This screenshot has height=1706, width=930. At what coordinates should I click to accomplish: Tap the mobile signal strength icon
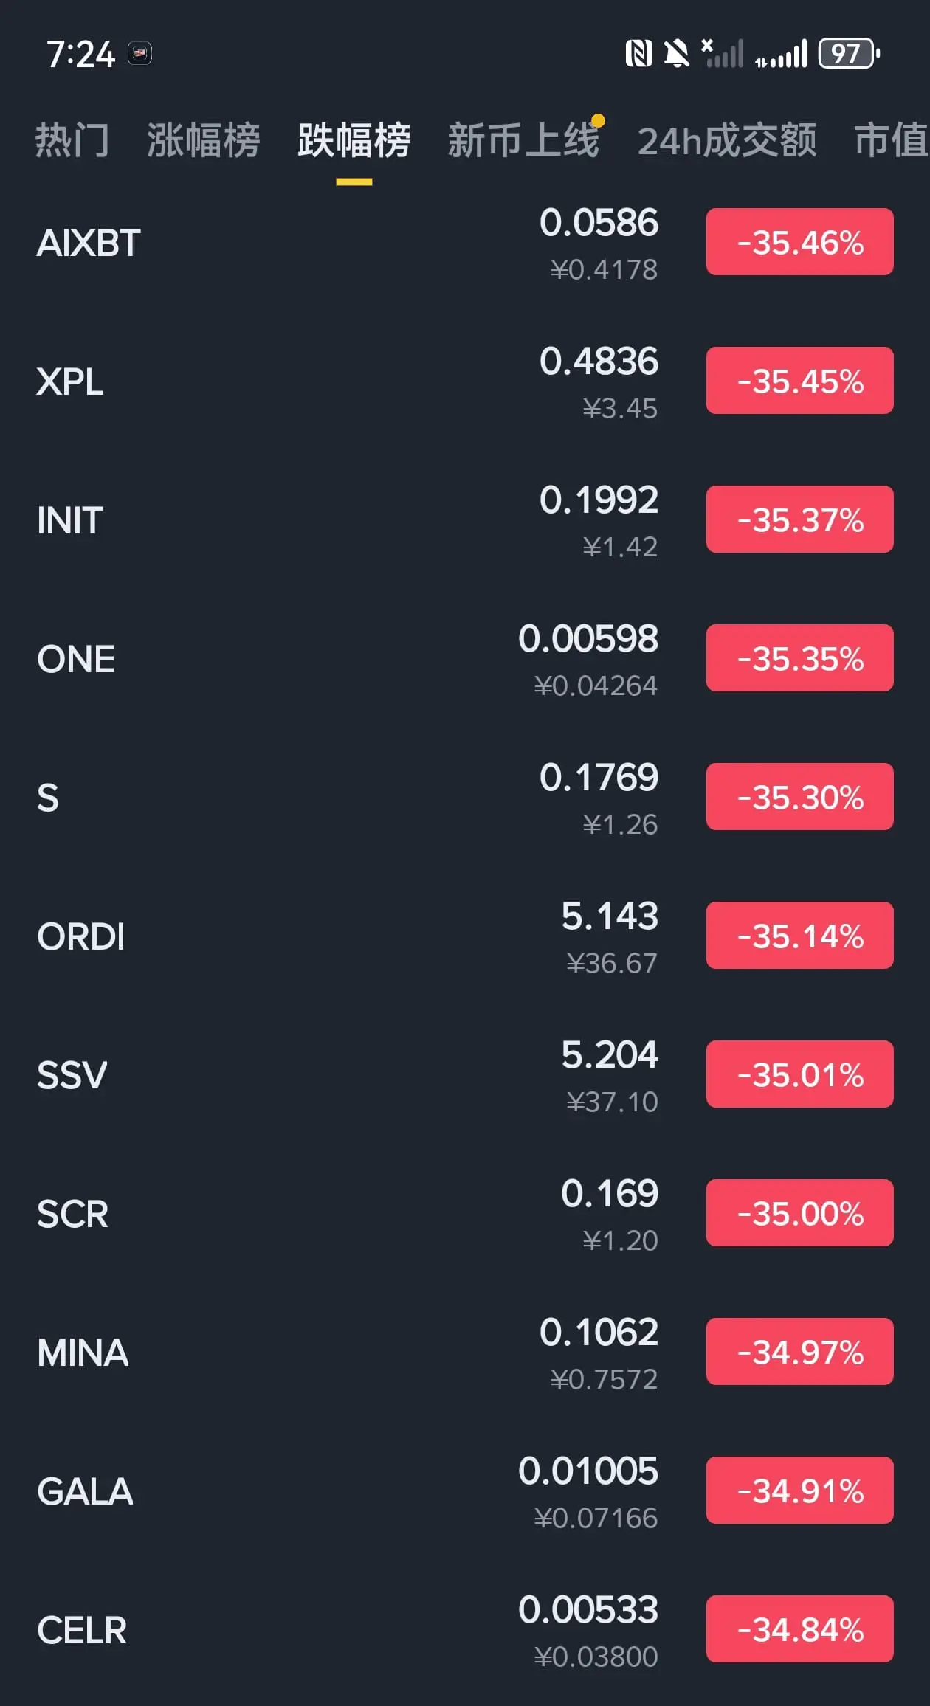(x=782, y=54)
